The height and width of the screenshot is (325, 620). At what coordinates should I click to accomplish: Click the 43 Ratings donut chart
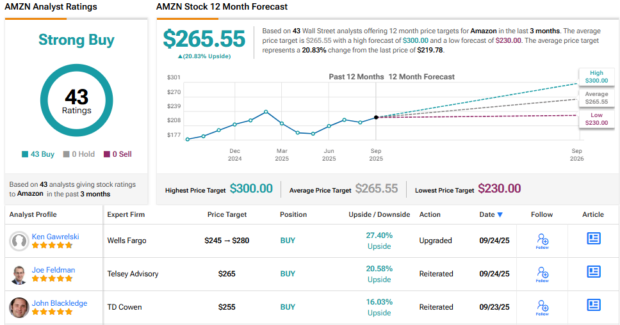[76, 100]
